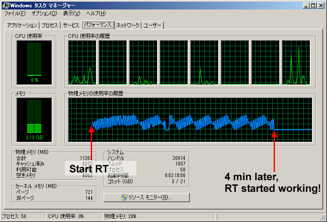Open the ファイル(F) menu
Image resolution: width=327 pixels, height=222 pixels.
[15, 13]
